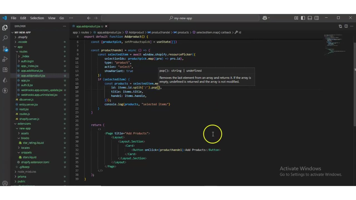This screenshot has width=356, height=200.
Task: Click the my-new-app command center search box
Action: pos(181,18)
